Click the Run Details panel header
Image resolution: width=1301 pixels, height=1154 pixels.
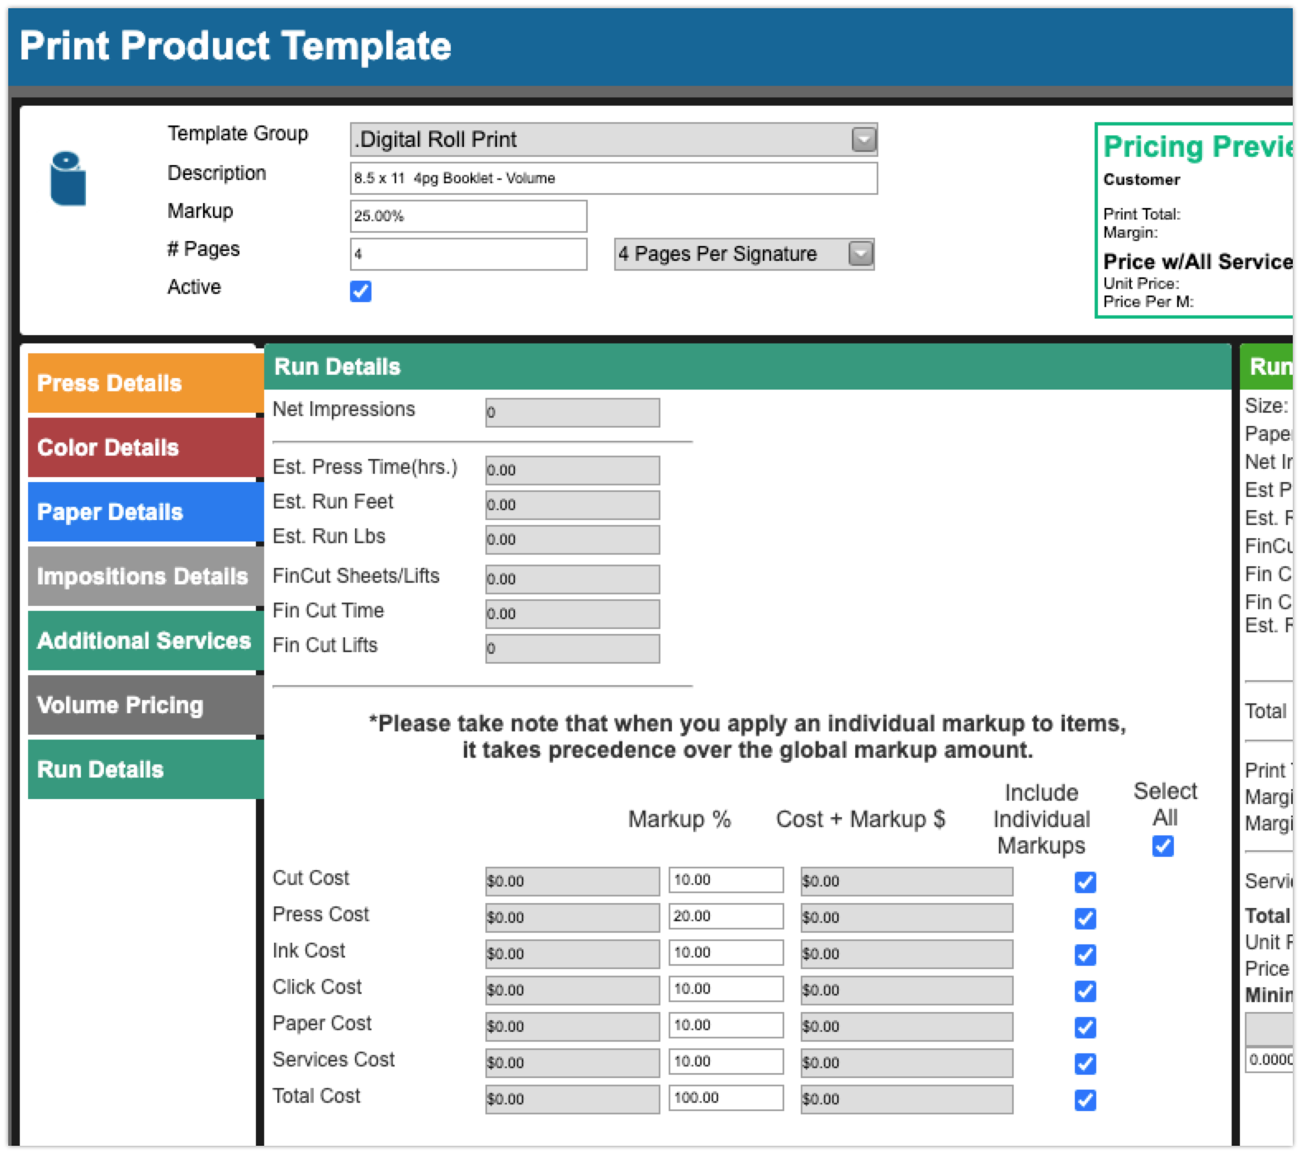coord(747,367)
